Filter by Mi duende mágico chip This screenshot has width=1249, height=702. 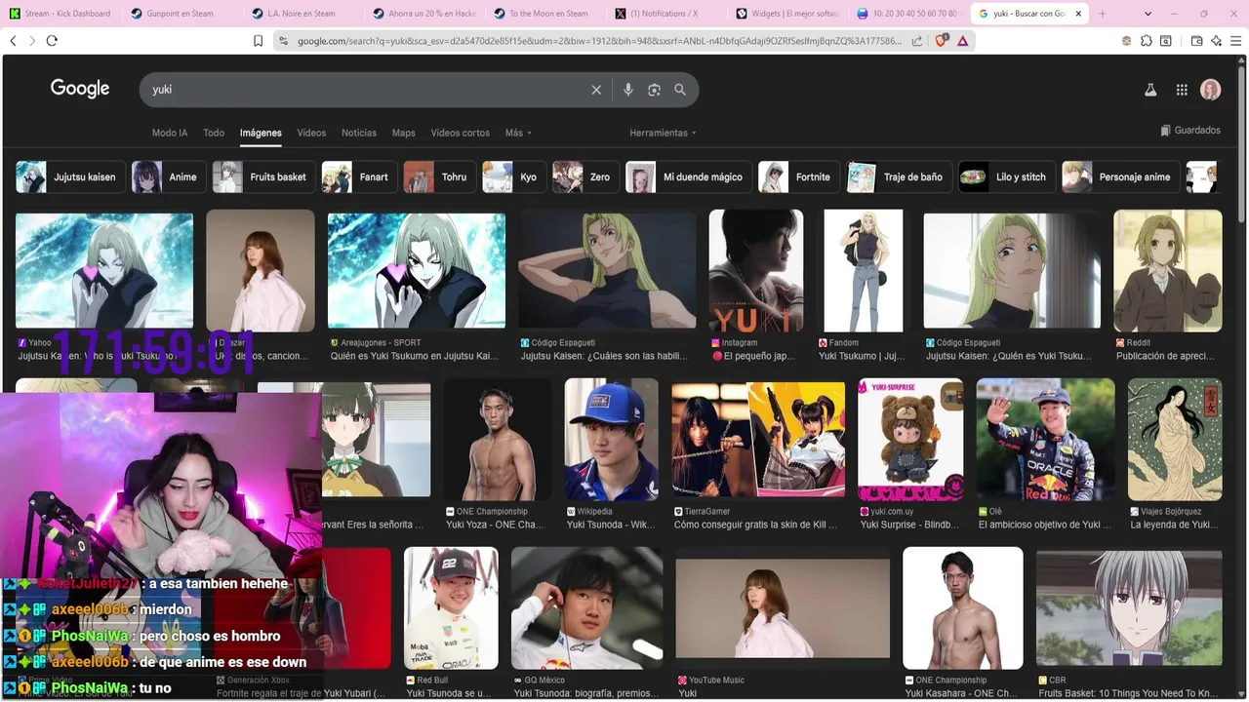pyautogui.click(x=689, y=177)
